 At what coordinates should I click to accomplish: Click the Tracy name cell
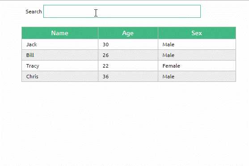[x=60, y=66]
